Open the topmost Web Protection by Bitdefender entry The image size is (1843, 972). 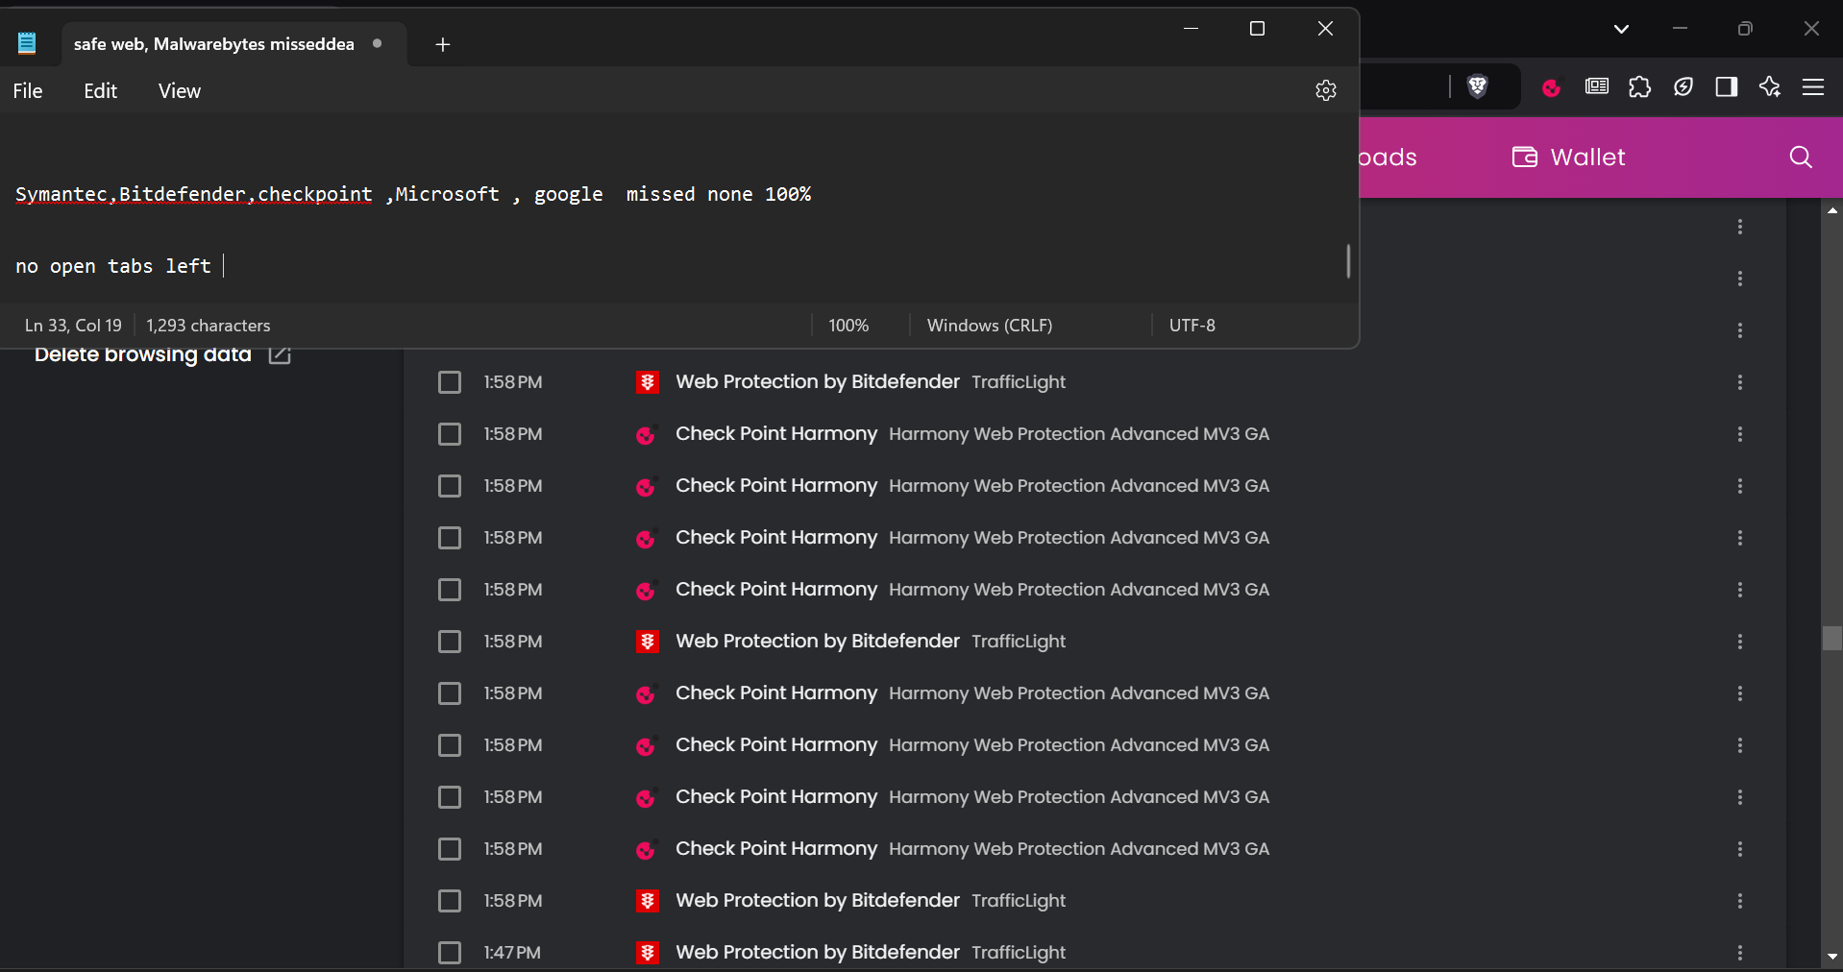pos(818,382)
